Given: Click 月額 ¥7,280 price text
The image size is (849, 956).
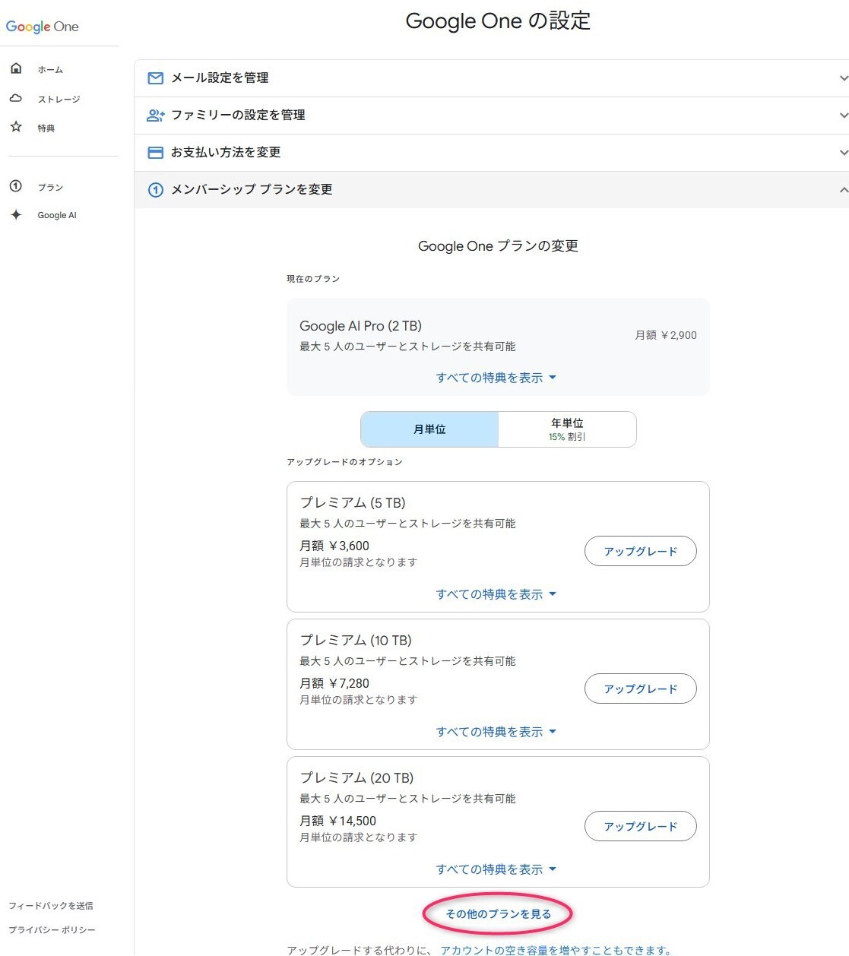Looking at the screenshot, I should pos(334,683).
